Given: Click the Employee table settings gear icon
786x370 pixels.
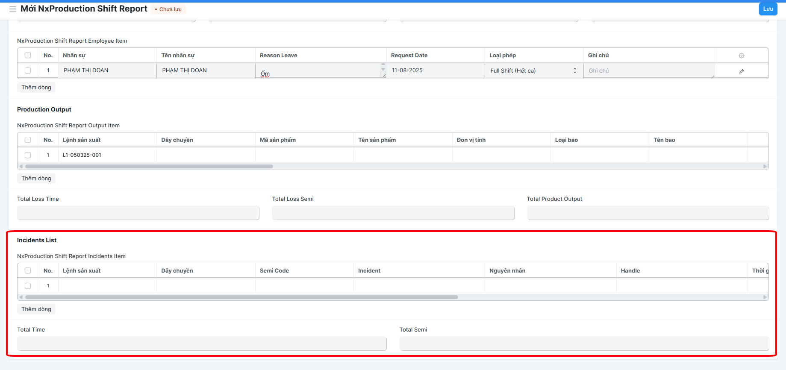Looking at the screenshot, I should (x=742, y=56).
